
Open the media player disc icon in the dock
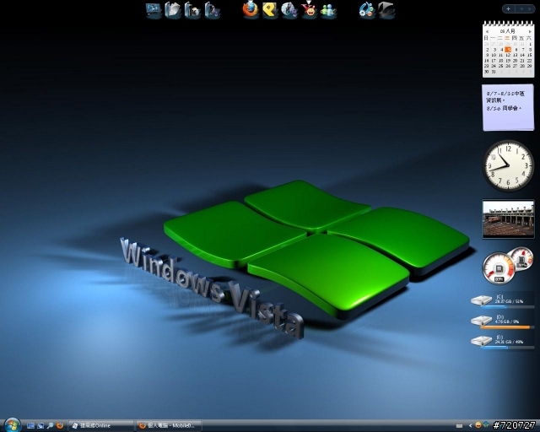pos(289,9)
